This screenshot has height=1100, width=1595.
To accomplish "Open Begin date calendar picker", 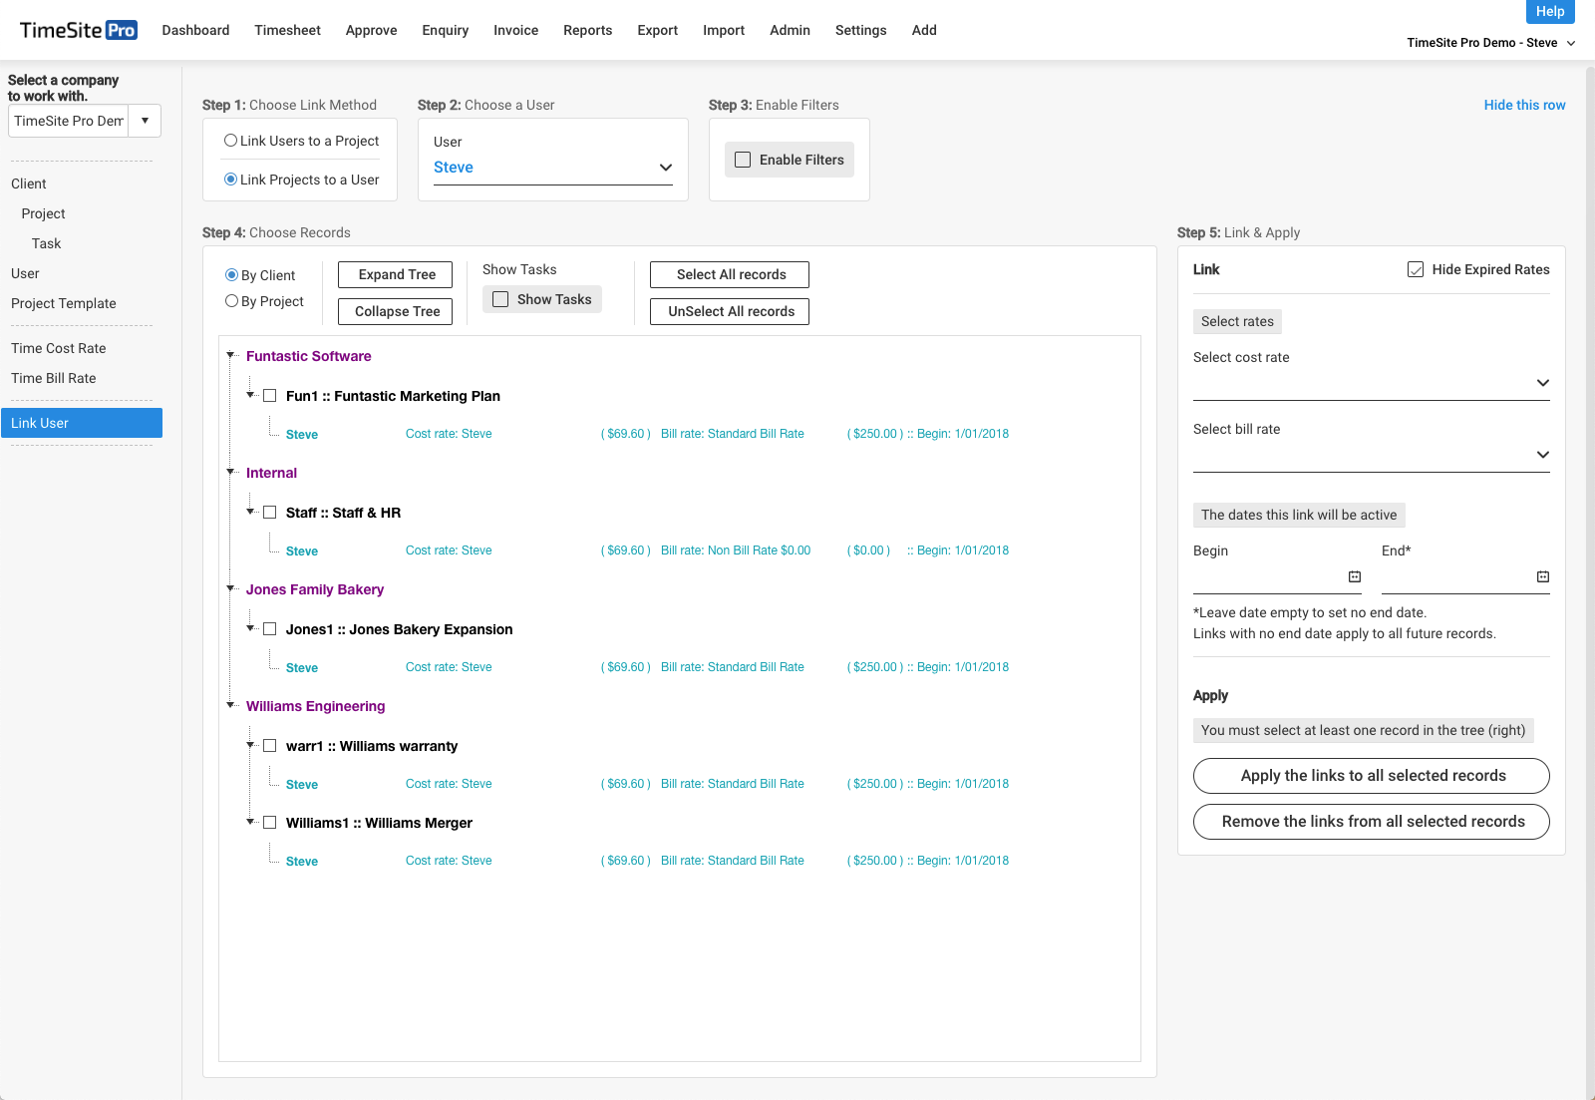I will 1355,576.
